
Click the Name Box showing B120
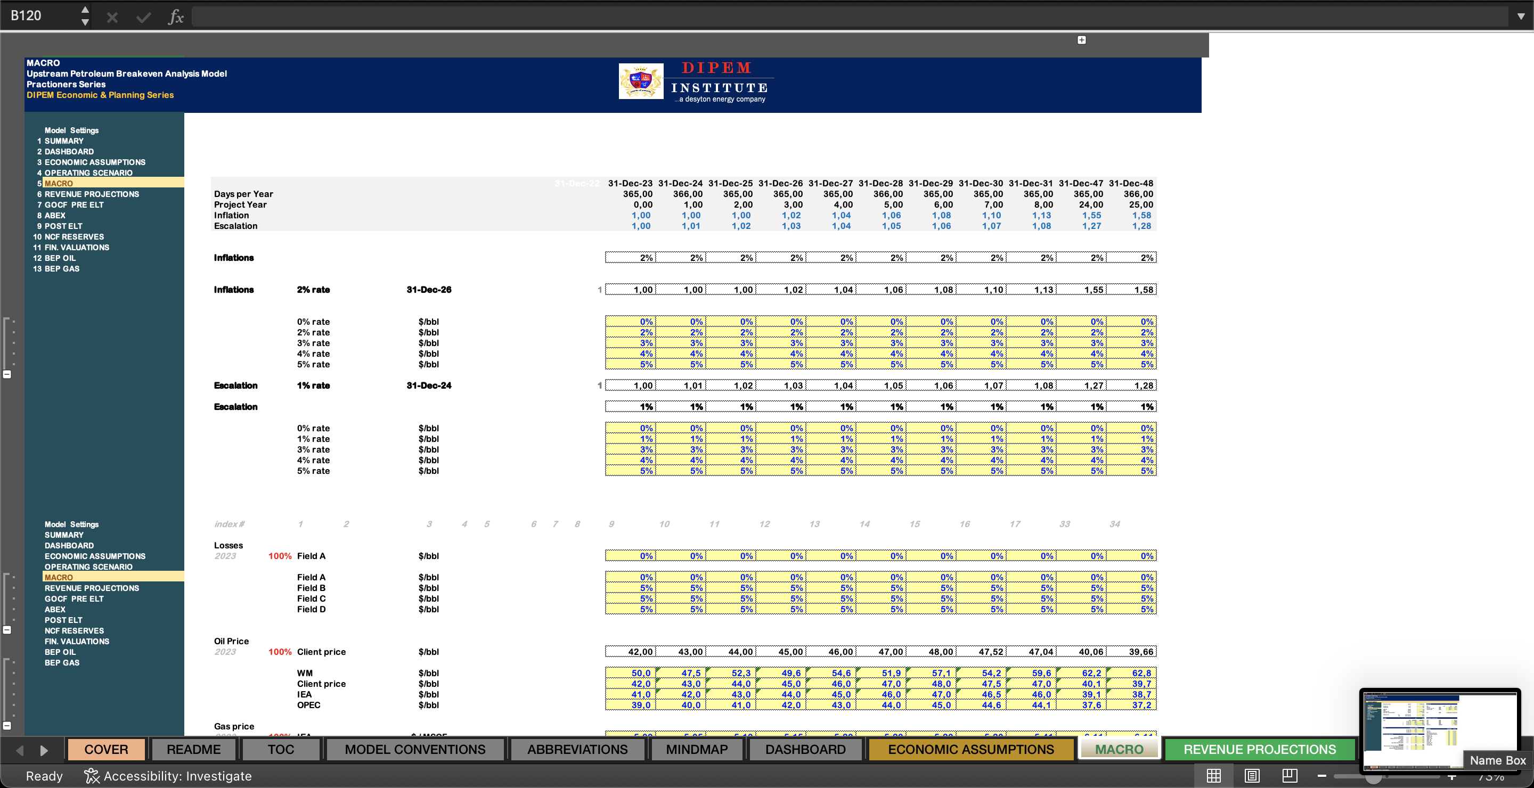[x=42, y=16]
